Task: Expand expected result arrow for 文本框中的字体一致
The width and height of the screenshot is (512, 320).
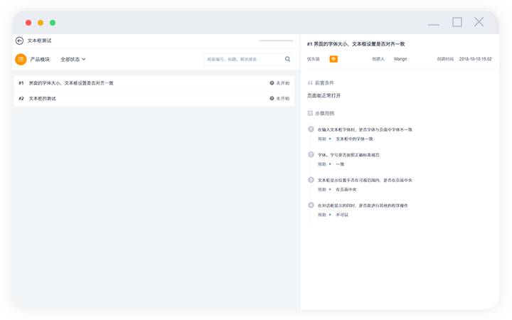Action: click(x=330, y=139)
